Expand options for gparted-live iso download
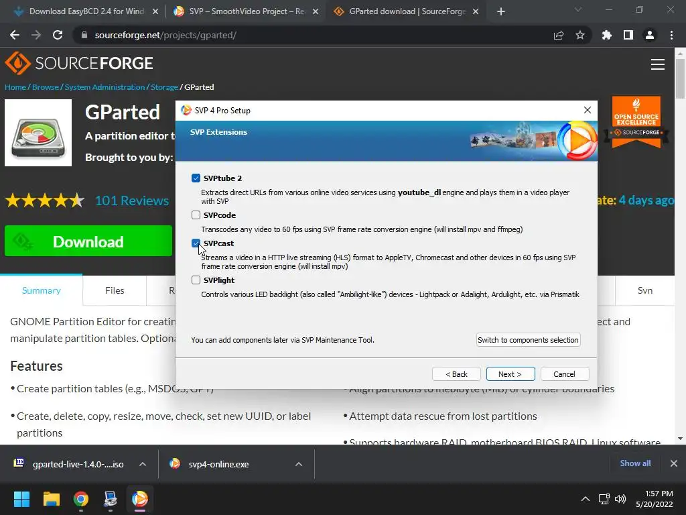The height and width of the screenshot is (515, 686). (x=143, y=464)
